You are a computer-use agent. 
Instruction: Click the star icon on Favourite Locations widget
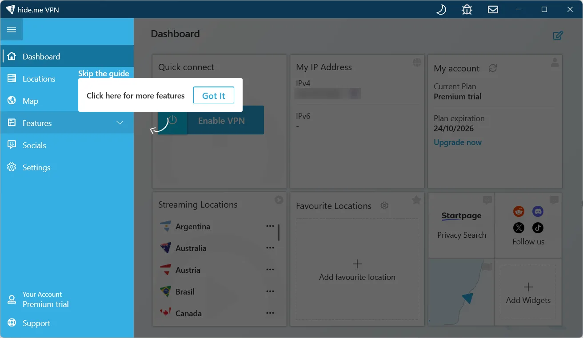coord(416,200)
